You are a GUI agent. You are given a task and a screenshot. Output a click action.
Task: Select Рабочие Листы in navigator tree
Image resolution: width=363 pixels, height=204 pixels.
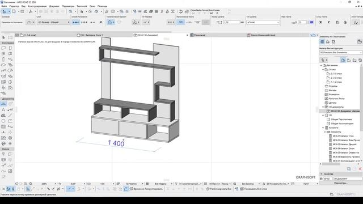pyautogui.click(x=336, y=99)
